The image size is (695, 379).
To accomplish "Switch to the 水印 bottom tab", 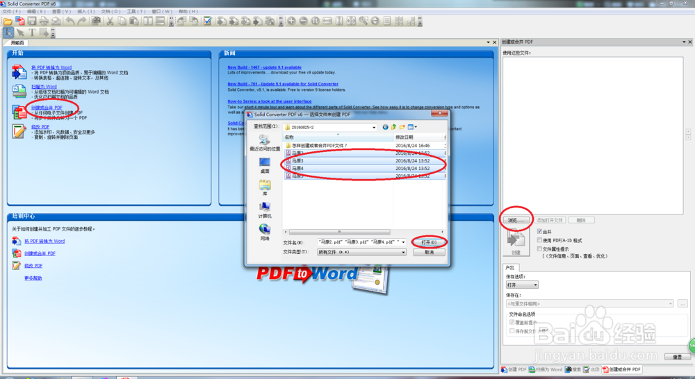I will (x=591, y=369).
